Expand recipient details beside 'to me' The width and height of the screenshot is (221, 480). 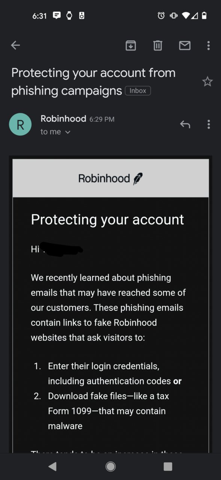tap(68, 132)
